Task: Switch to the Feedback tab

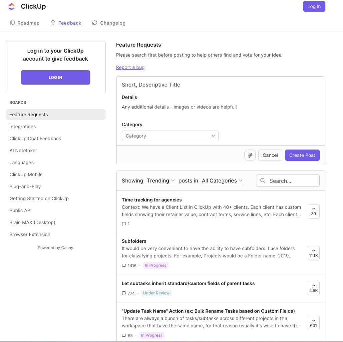Action: pyautogui.click(x=66, y=23)
